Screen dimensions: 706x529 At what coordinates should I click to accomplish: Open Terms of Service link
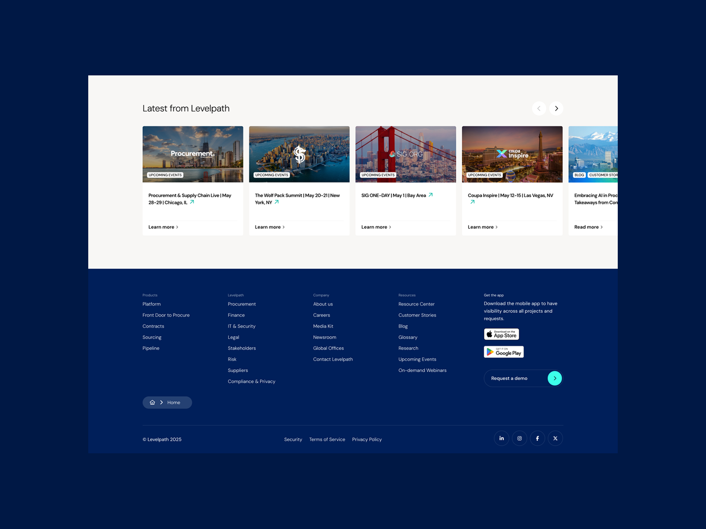pos(327,440)
